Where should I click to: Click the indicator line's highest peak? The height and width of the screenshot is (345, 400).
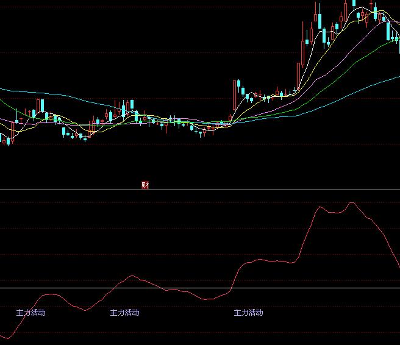(x=351, y=203)
